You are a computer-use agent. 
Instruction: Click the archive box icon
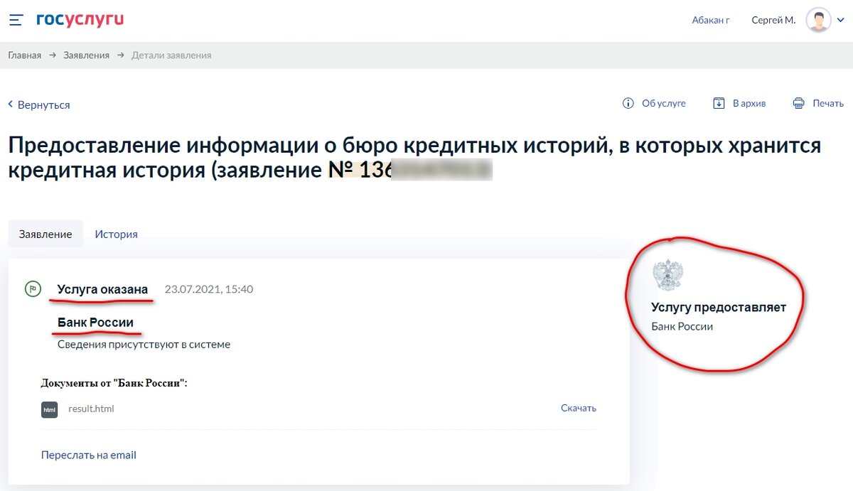pos(719,103)
